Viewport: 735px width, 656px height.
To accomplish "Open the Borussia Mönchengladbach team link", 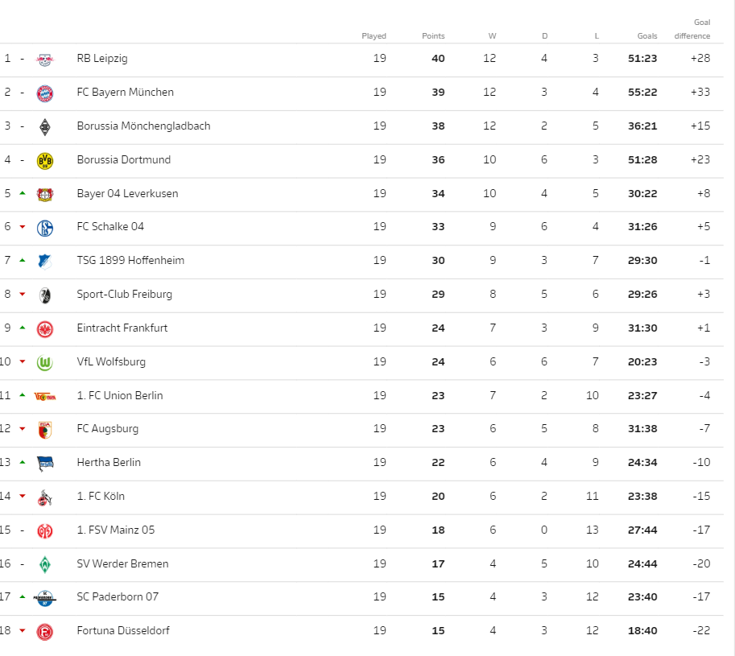I will click(x=143, y=126).
